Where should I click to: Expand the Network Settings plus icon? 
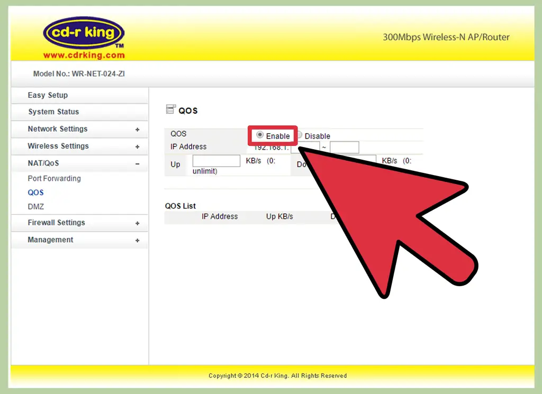(x=137, y=130)
